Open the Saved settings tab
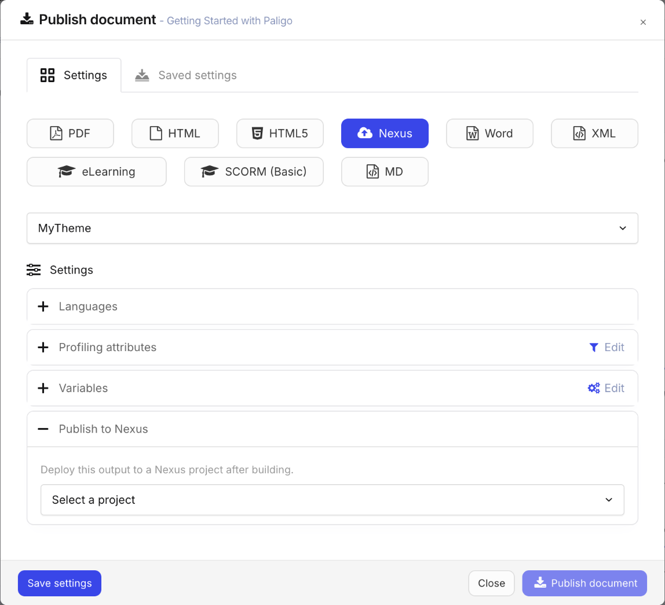Image resolution: width=665 pixels, height=605 pixels. tap(186, 75)
